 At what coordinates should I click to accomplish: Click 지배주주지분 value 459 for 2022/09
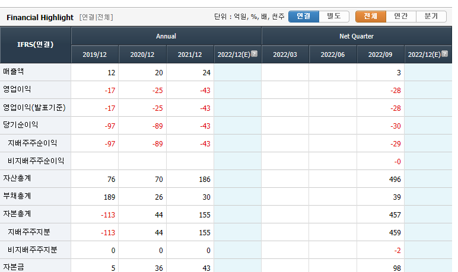pos(395,233)
